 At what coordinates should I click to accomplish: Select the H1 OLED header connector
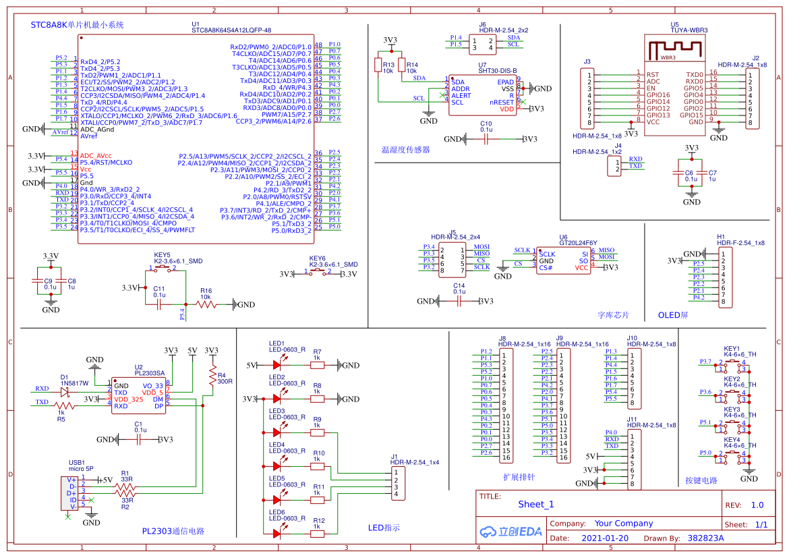pos(725,278)
